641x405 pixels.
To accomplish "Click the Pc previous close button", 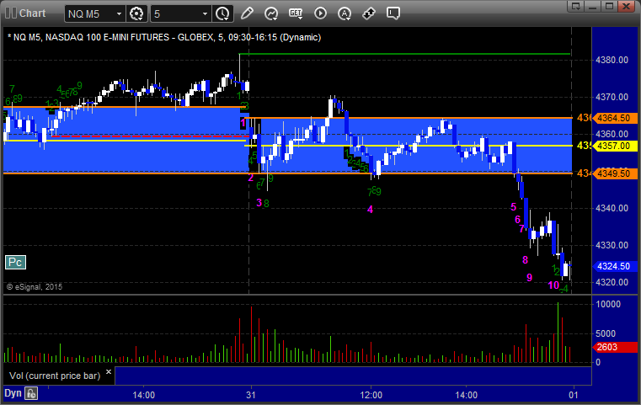I will click(x=15, y=263).
